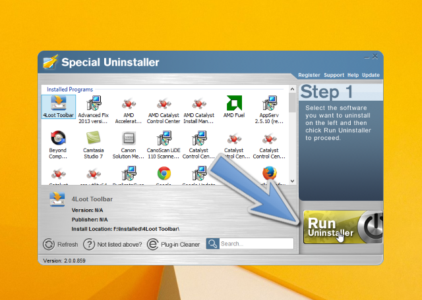Open the Help link
The height and width of the screenshot is (300, 422).
pos(353,75)
